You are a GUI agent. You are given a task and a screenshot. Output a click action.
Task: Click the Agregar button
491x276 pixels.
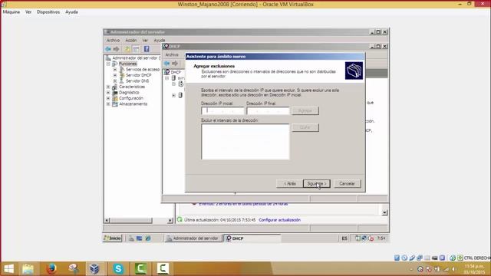tap(305, 110)
